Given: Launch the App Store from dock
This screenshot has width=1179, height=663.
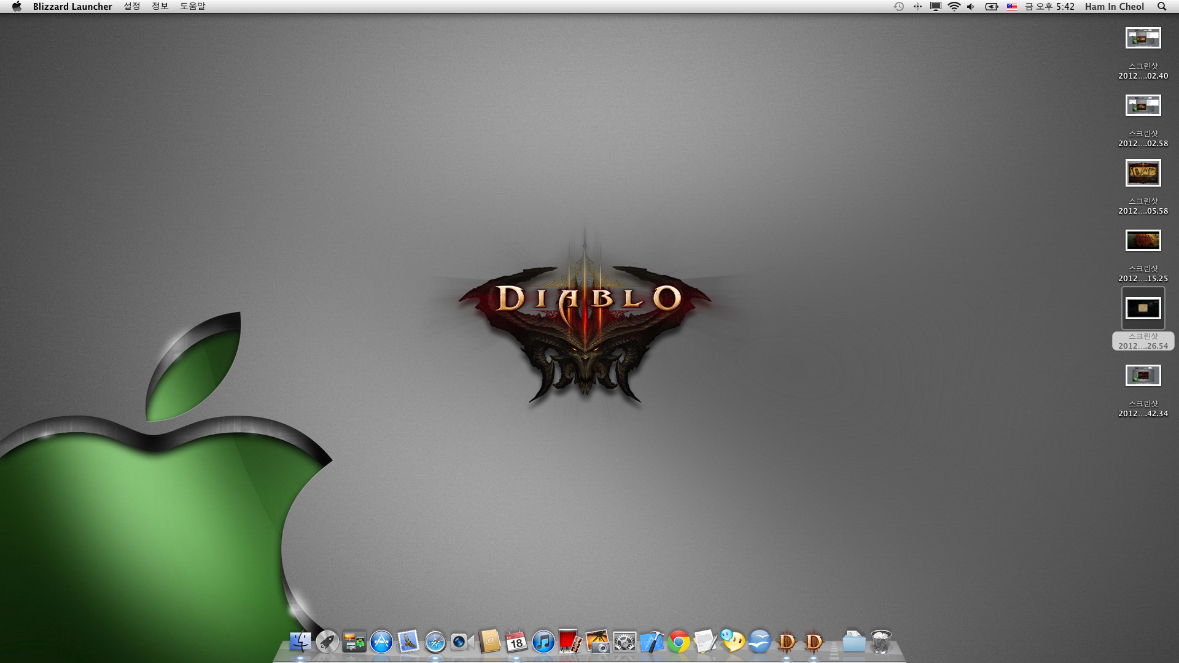Looking at the screenshot, I should tap(381, 642).
